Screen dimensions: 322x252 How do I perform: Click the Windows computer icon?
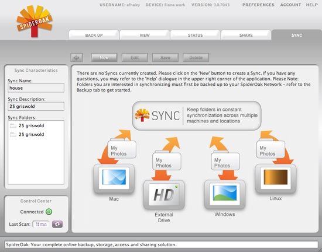point(225,194)
